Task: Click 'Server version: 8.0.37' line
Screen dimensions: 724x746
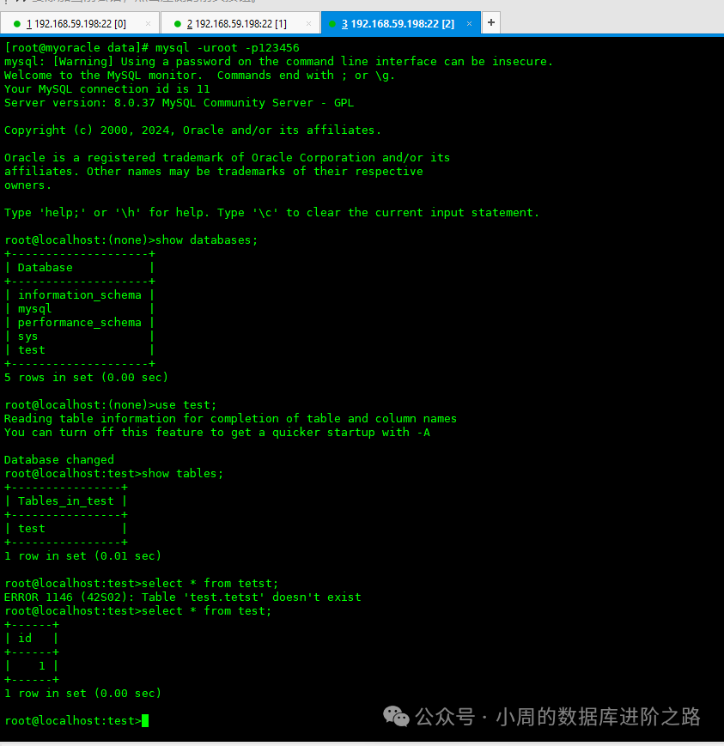Action: 179,103
